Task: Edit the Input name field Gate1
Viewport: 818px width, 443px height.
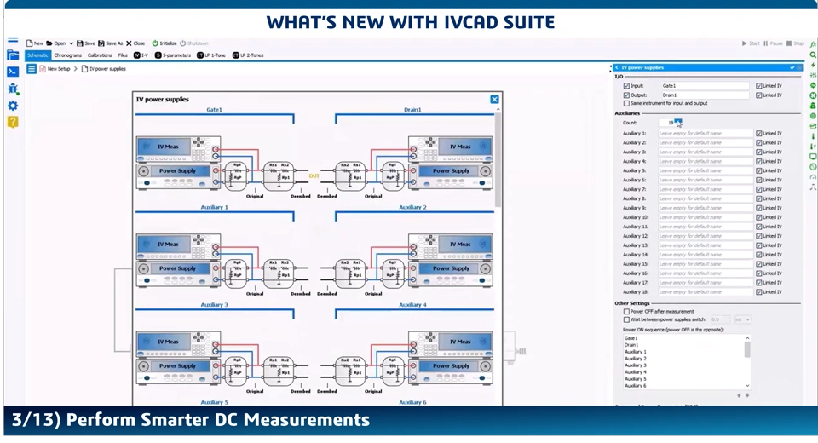Action: tap(705, 85)
